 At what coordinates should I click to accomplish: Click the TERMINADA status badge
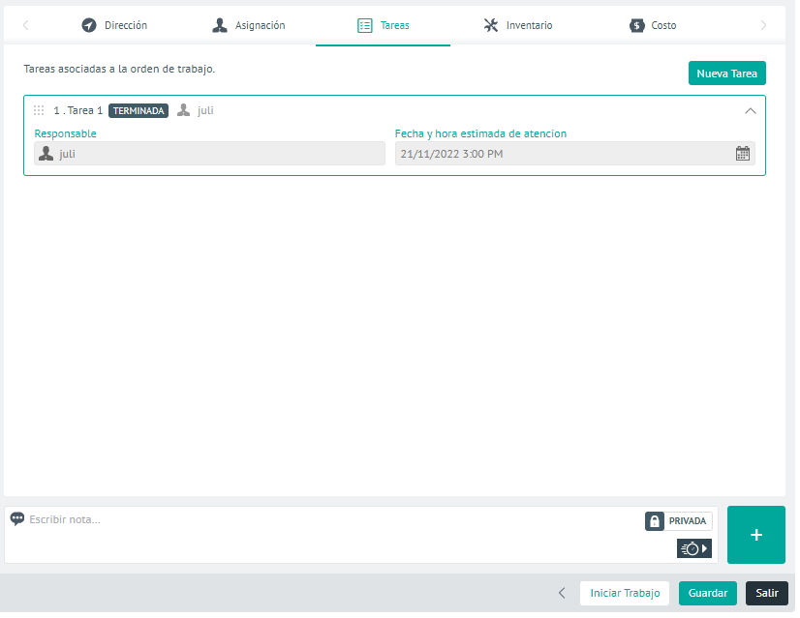point(138,110)
